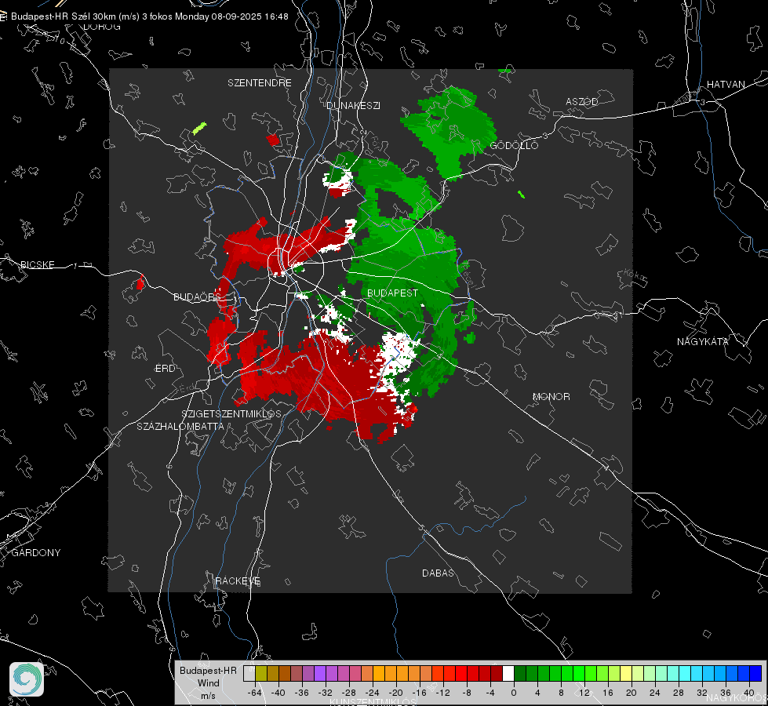Click the SZÁZHALOMBATTA city label

(180, 427)
